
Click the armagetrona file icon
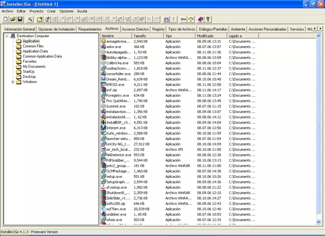(x=103, y=41)
